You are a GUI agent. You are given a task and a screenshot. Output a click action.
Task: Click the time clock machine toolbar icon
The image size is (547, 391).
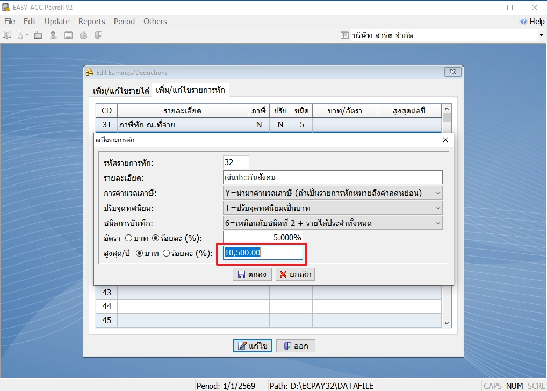[x=38, y=35]
